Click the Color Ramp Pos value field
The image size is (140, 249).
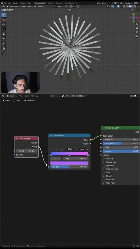[x=76, y=159]
